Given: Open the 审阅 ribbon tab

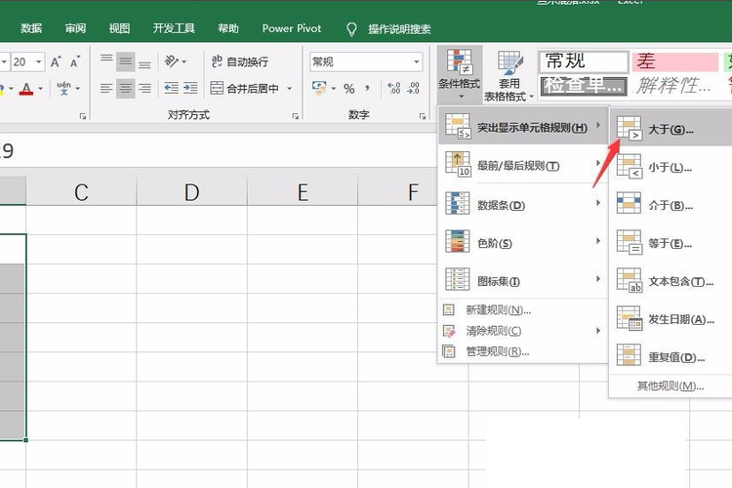Looking at the screenshot, I should pyautogui.click(x=75, y=28).
